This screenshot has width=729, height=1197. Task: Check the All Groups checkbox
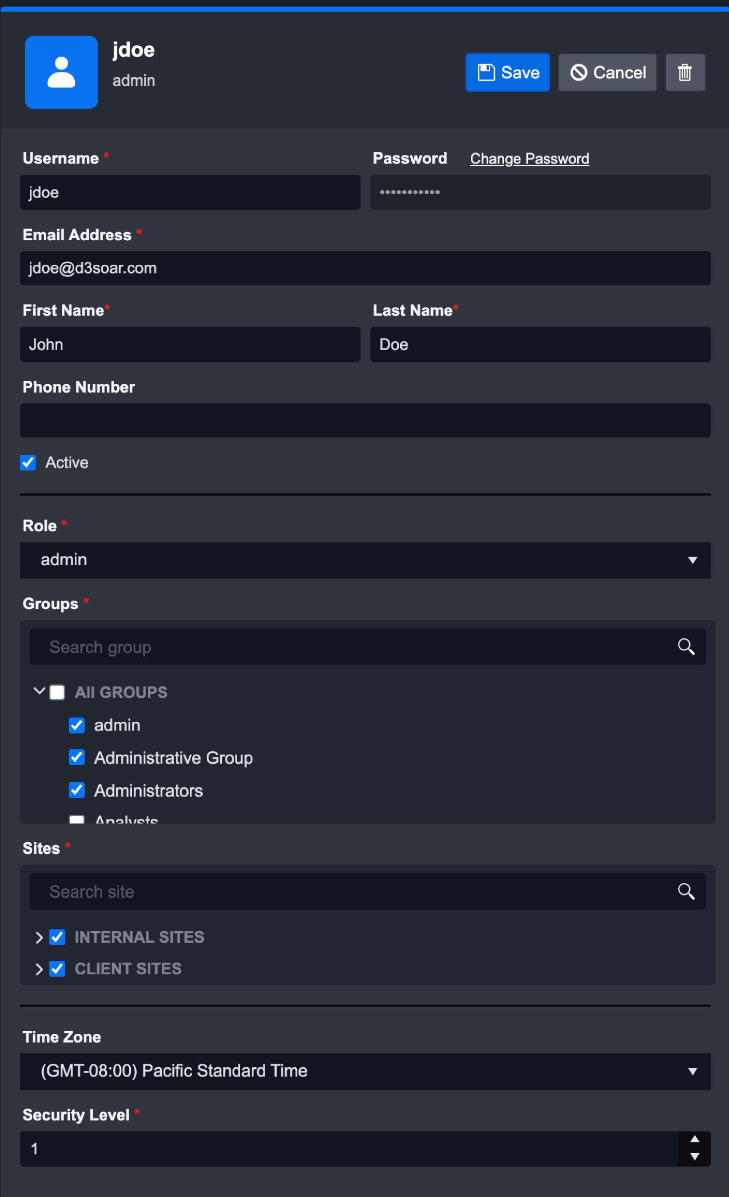[57, 693]
